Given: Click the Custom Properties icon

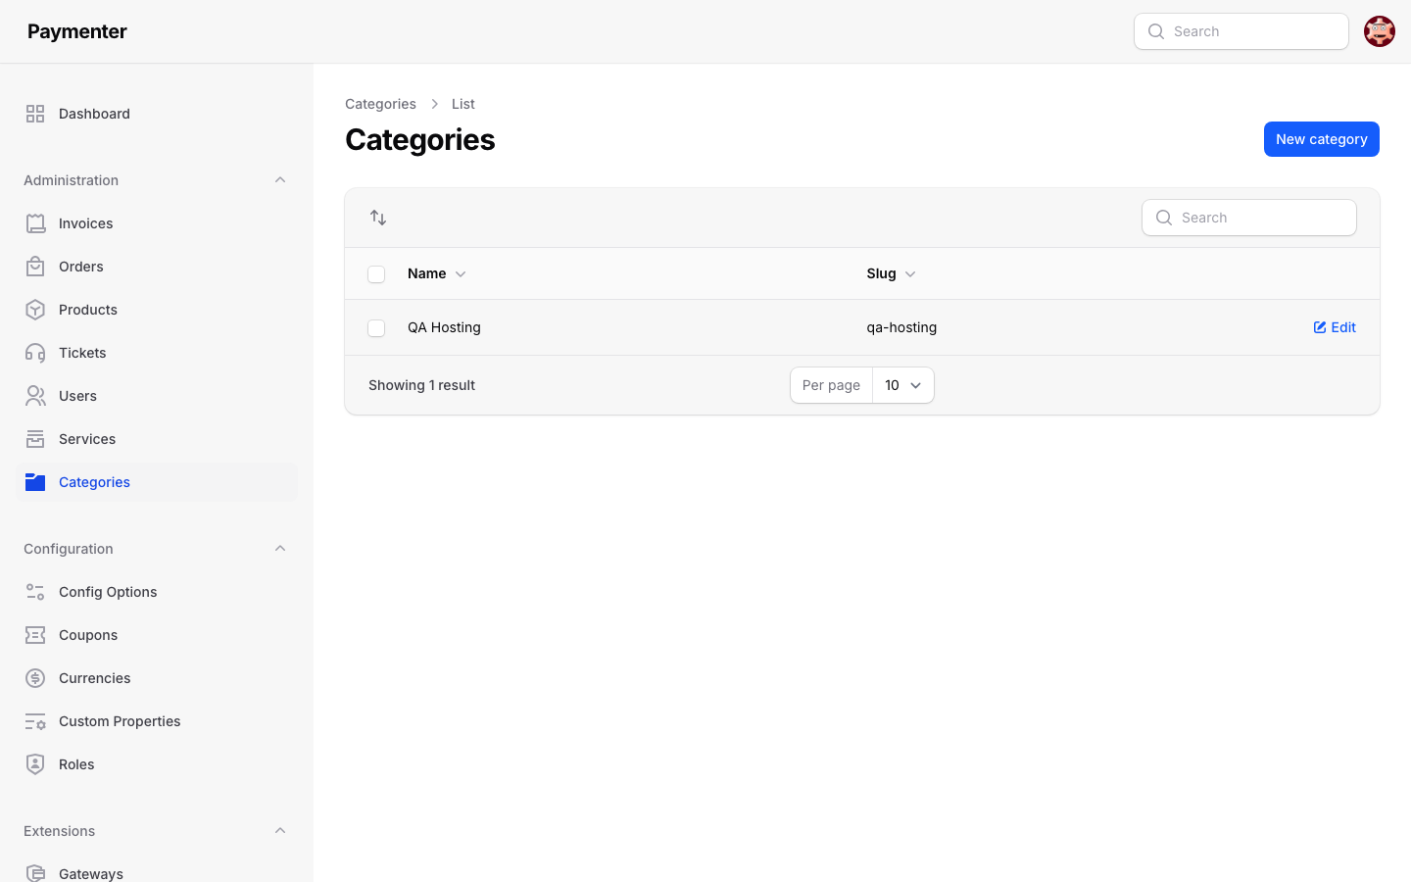Looking at the screenshot, I should click(35, 721).
